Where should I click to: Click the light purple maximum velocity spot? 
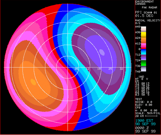pyautogui.click(x=102, y=52)
